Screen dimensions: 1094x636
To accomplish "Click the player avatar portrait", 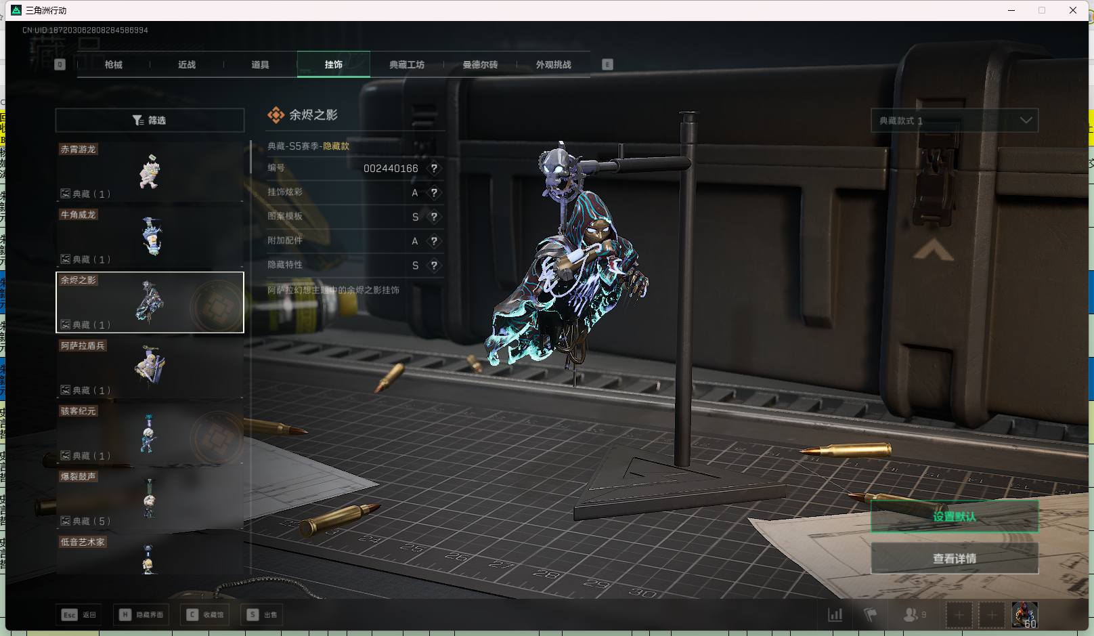I will pyautogui.click(x=1024, y=615).
